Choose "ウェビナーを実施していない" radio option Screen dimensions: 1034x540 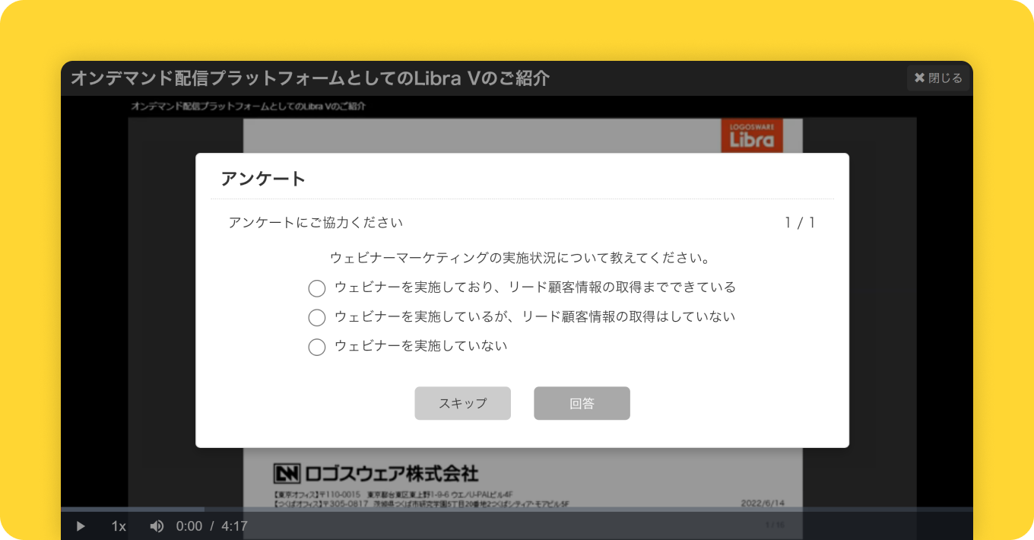(316, 347)
